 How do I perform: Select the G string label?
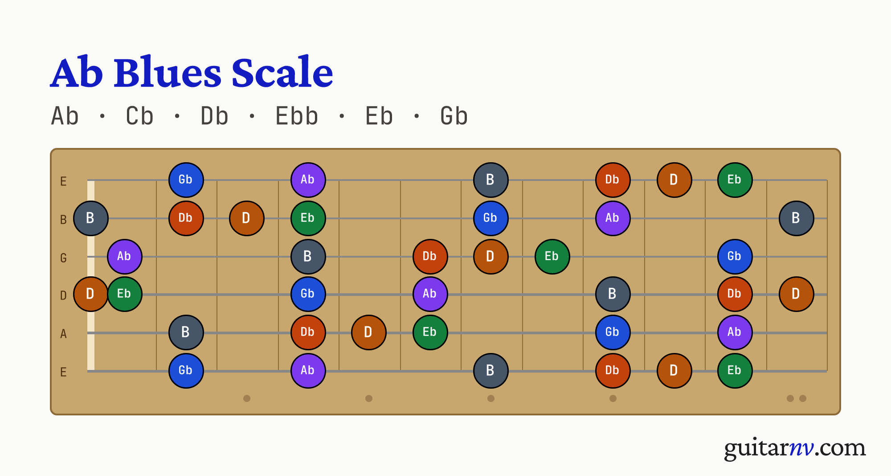[63, 258]
